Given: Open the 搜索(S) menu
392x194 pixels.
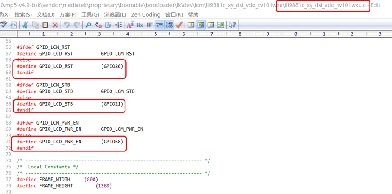Looking at the screenshot, I should pyautogui.click(x=23, y=14).
